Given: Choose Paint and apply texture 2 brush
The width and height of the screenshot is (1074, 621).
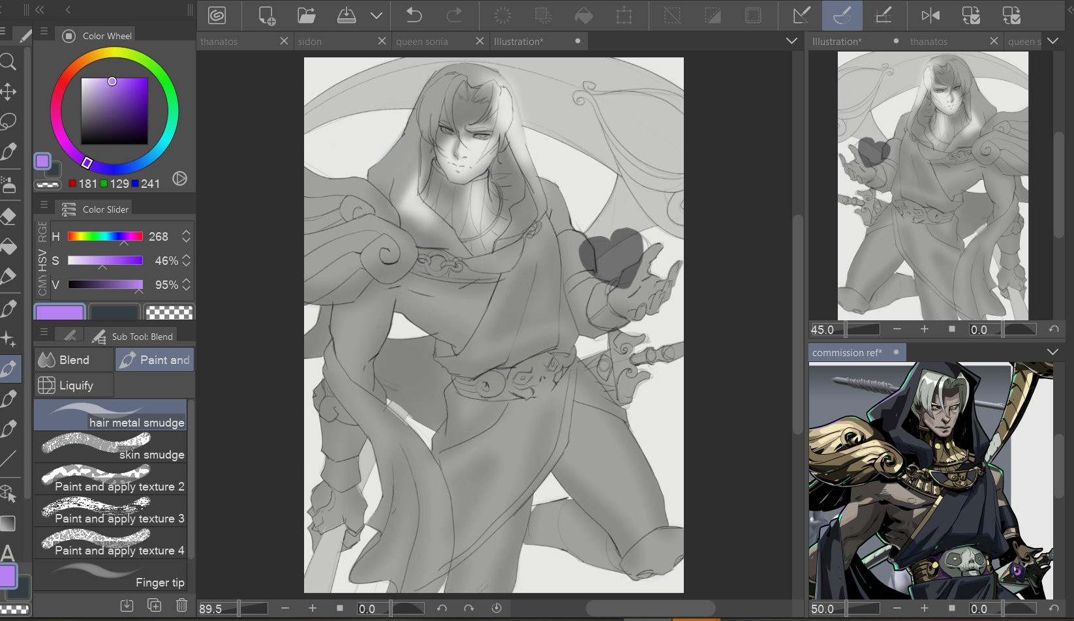Looking at the screenshot, I should (110, 479).
